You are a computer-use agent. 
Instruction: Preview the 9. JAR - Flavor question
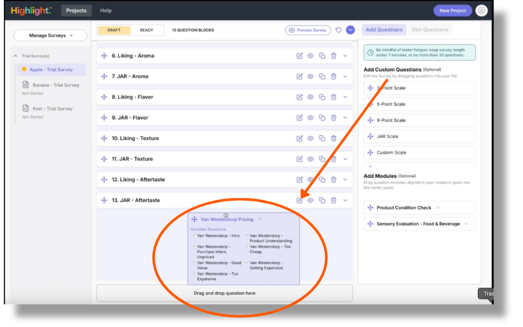click(x=311, y=118)
